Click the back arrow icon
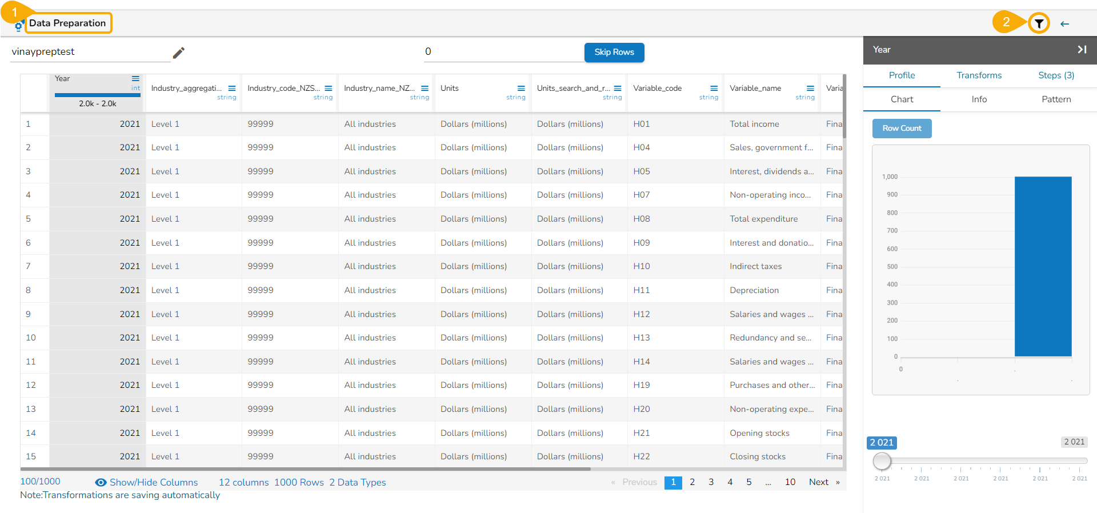 point(1064,24)
